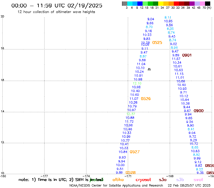The height and width of the screenshot is (188, 214).
Task: Click the 10.00 wave height value
Action: 120,165
